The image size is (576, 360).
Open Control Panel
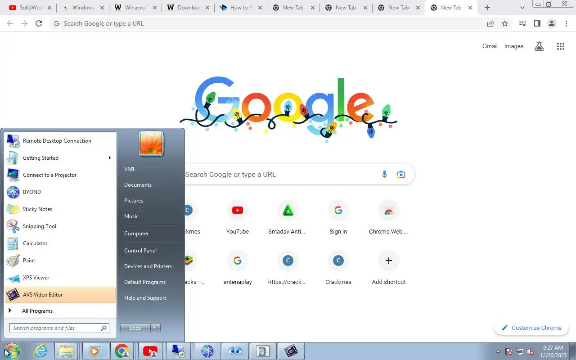click(x=140, y=251)
